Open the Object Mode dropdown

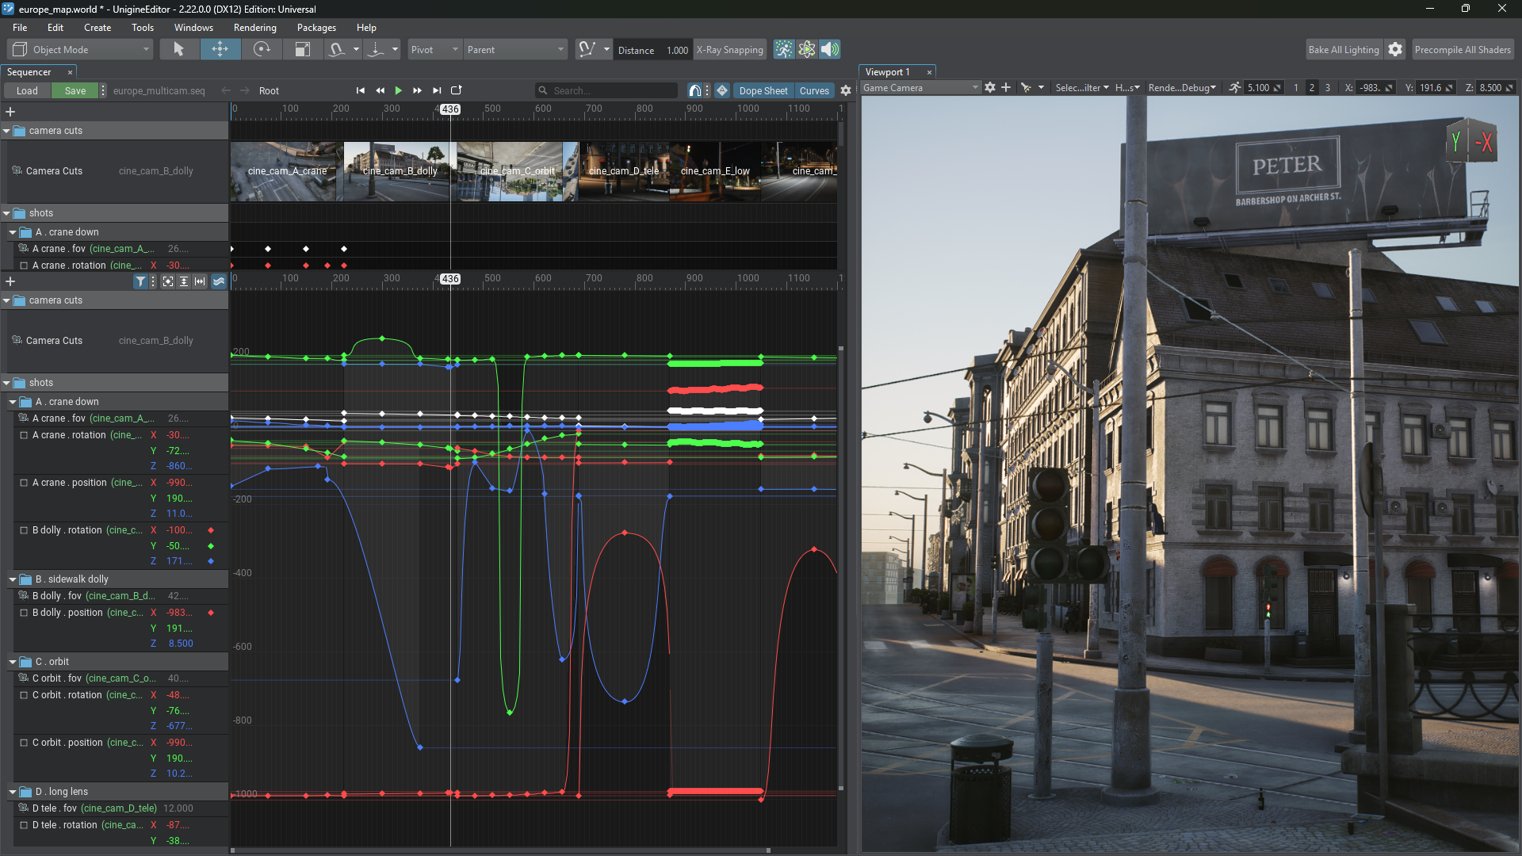click(80, 49)
